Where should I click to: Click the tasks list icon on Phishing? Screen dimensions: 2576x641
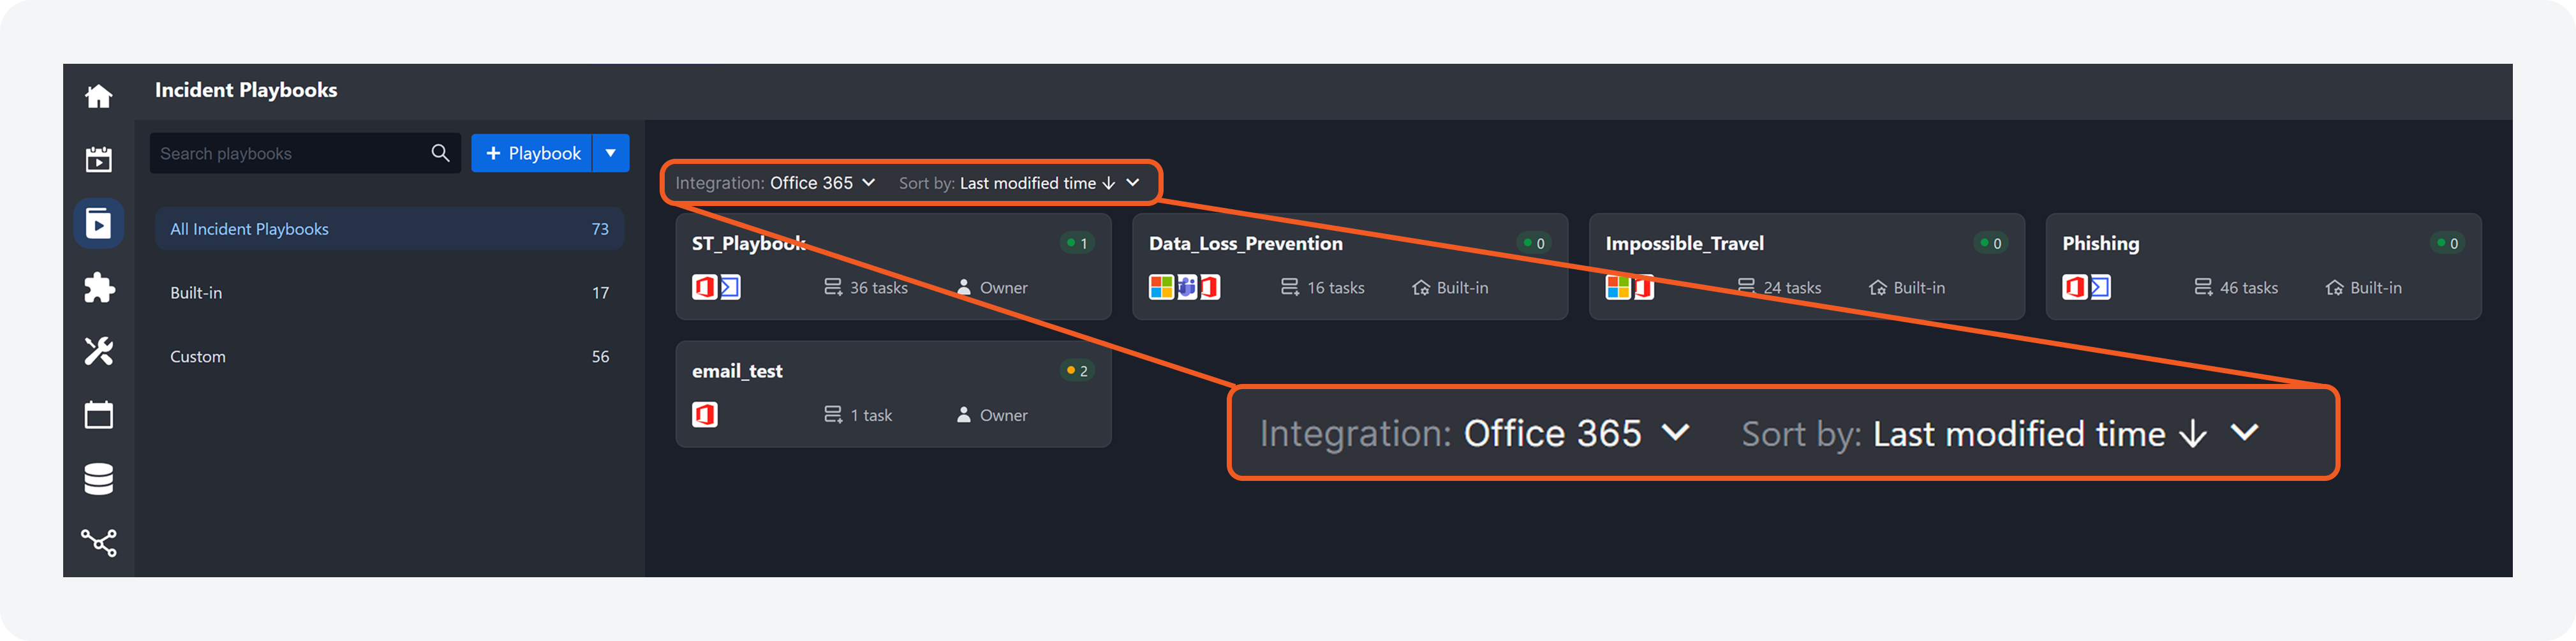pos(2203,288)
